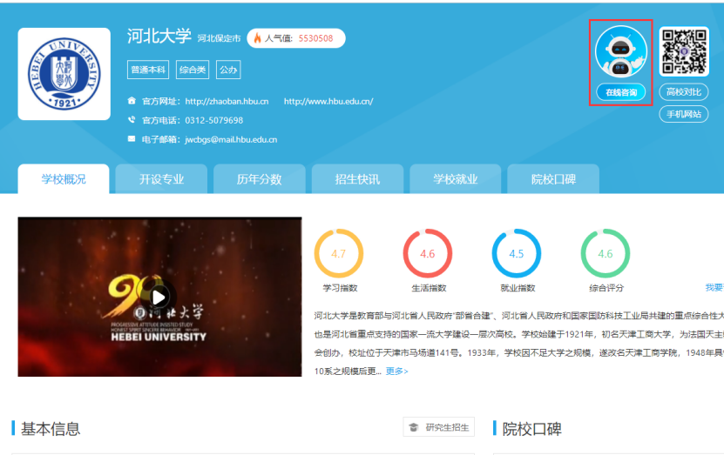Open the 手机网站 mobile site button

pyautogui.click(x=683, y=114)
